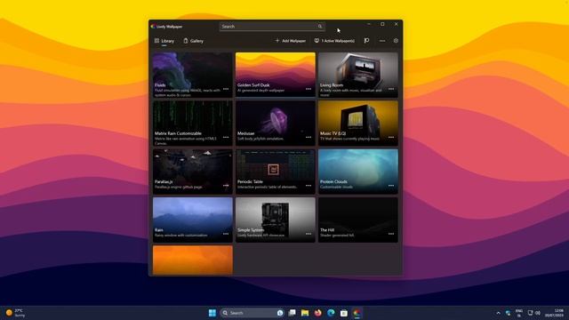Viewport: 569px width, 320px height.
Task: Click the Search field in Lively Wallpaper
Action: [272, 27]
